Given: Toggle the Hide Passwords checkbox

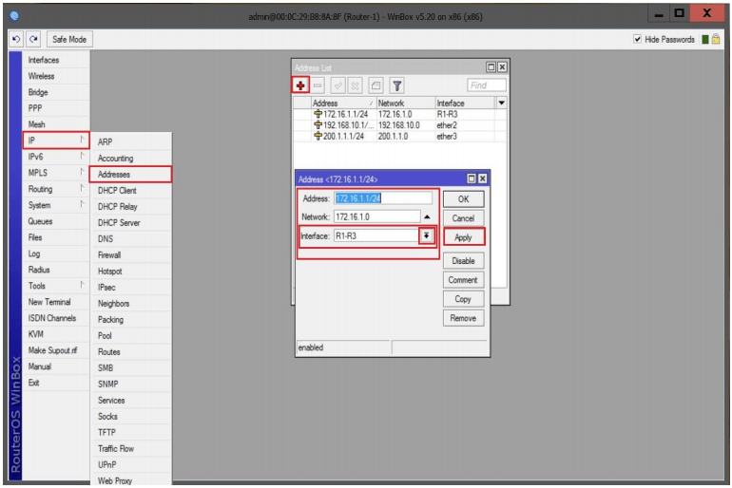Looking at the screenshot, I should (638, 39).
